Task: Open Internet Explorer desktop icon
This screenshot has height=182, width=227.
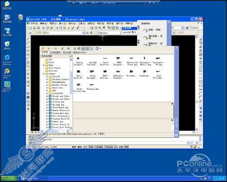Action: coord(7,60)
